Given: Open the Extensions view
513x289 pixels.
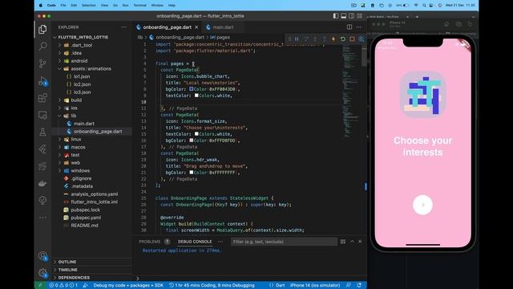Looking at the screenshot, I should (42, 98).
